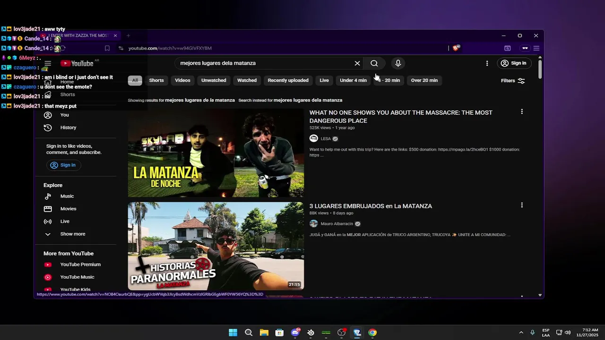The height and width of the screenshot is (340, 605).
Task: Select the Recently uploaded filter chip
Action: click(x=288, y=80)
